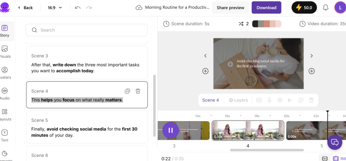The image size is (346, 161).
Task: Open the chat support bubble
Action: pos(335,142)
